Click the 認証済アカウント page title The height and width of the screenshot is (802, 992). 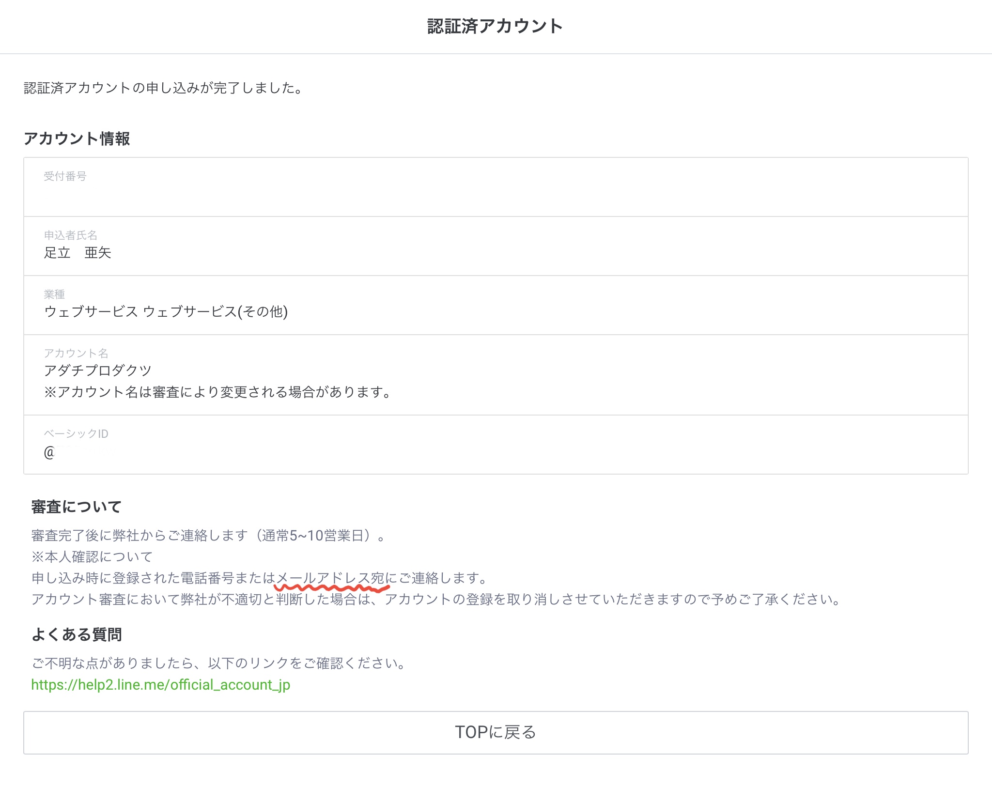tap(495, 26)
